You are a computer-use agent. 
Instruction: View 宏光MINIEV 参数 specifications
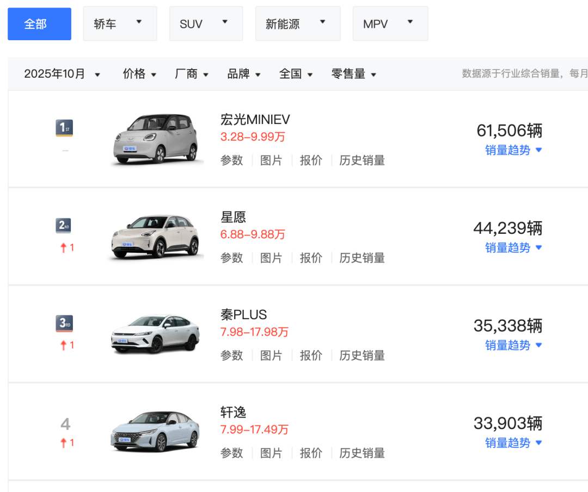pos(232,160)
